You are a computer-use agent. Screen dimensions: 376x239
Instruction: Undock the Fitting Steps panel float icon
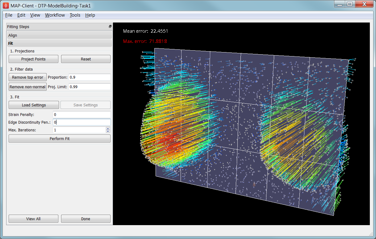110,27
